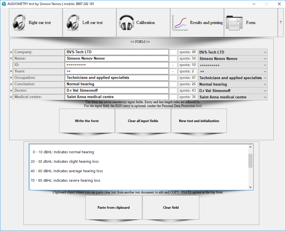Click the app icon in the title bar

(4, 4)
